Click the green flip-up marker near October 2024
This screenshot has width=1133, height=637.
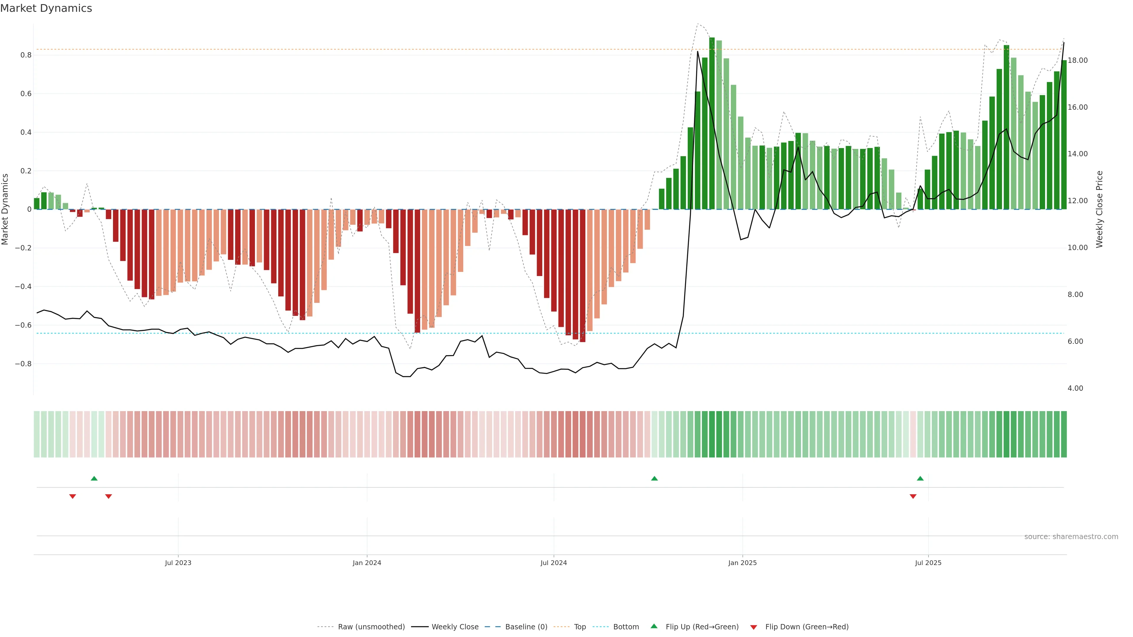654,478
